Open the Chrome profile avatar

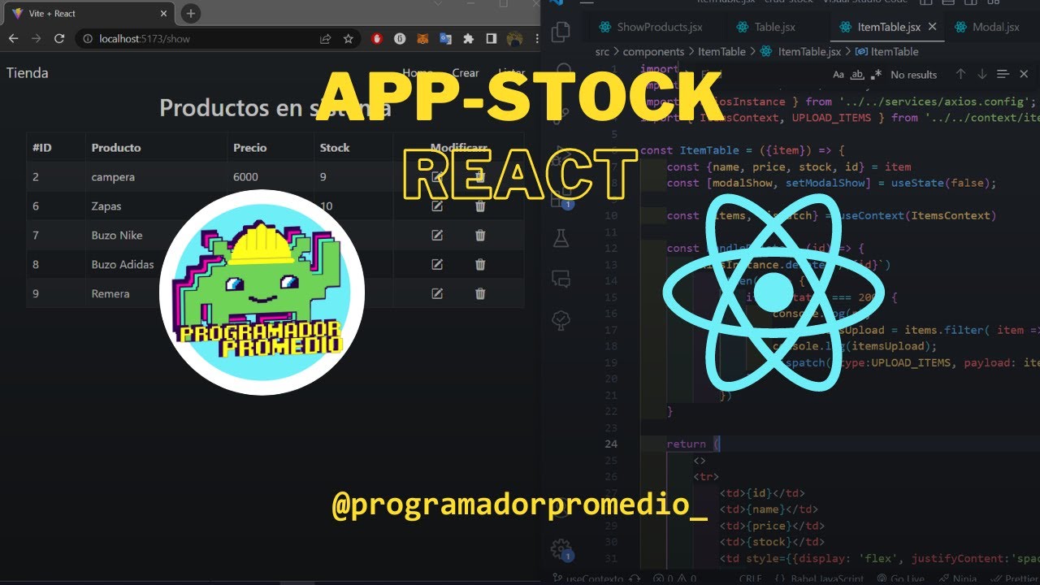[514, 38]
